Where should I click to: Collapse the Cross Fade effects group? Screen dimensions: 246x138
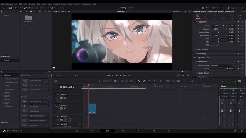(x=48, y=76)
